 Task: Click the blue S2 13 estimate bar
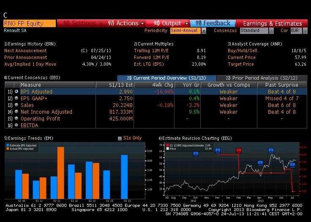(124, 177)
